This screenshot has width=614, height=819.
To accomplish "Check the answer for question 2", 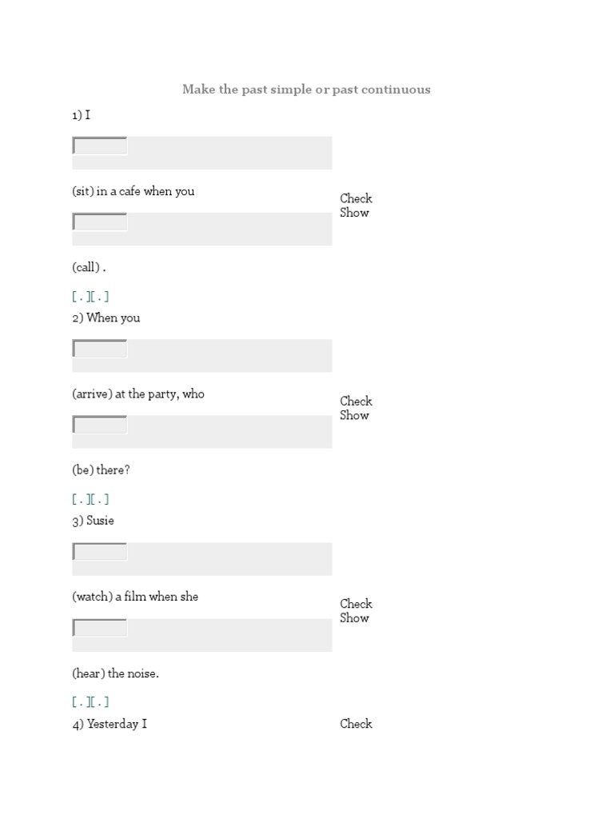I will coord(356,401).
